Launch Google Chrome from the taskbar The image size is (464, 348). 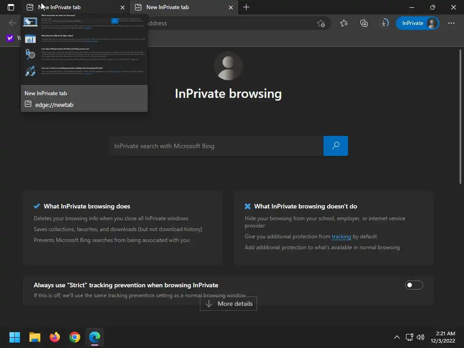75,337
